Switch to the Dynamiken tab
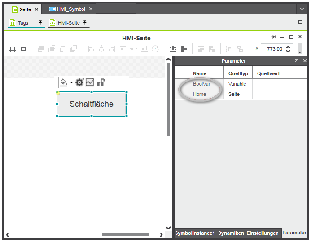 (x=231, y=233)
